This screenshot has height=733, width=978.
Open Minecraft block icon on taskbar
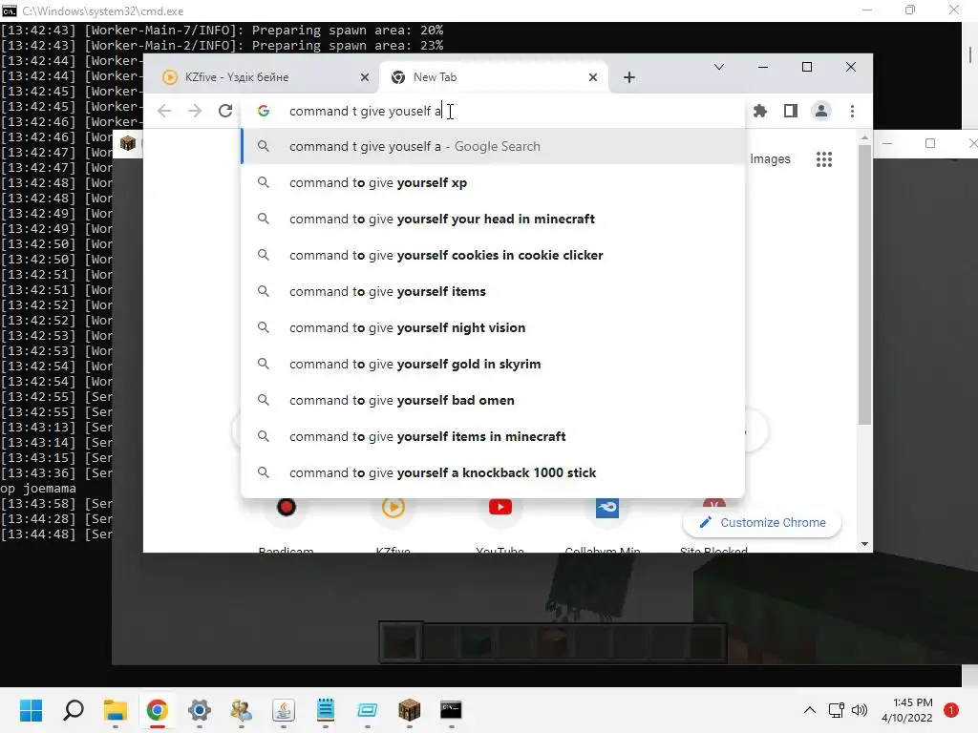coord(409,710)
